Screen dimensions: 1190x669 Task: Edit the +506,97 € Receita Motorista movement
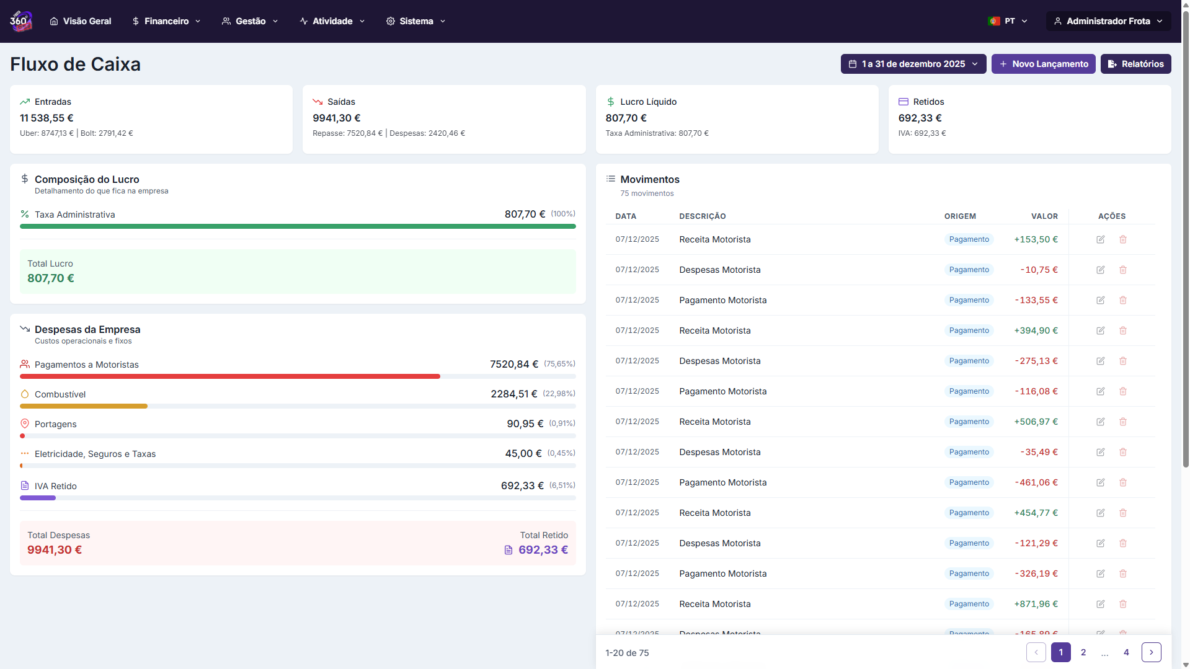pos(1100,422)
